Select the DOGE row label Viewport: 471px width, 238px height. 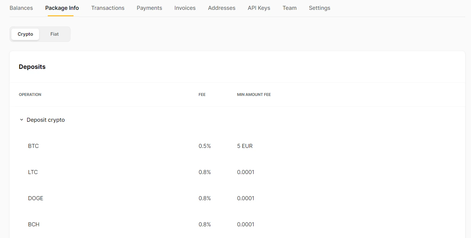pos(36,198)
